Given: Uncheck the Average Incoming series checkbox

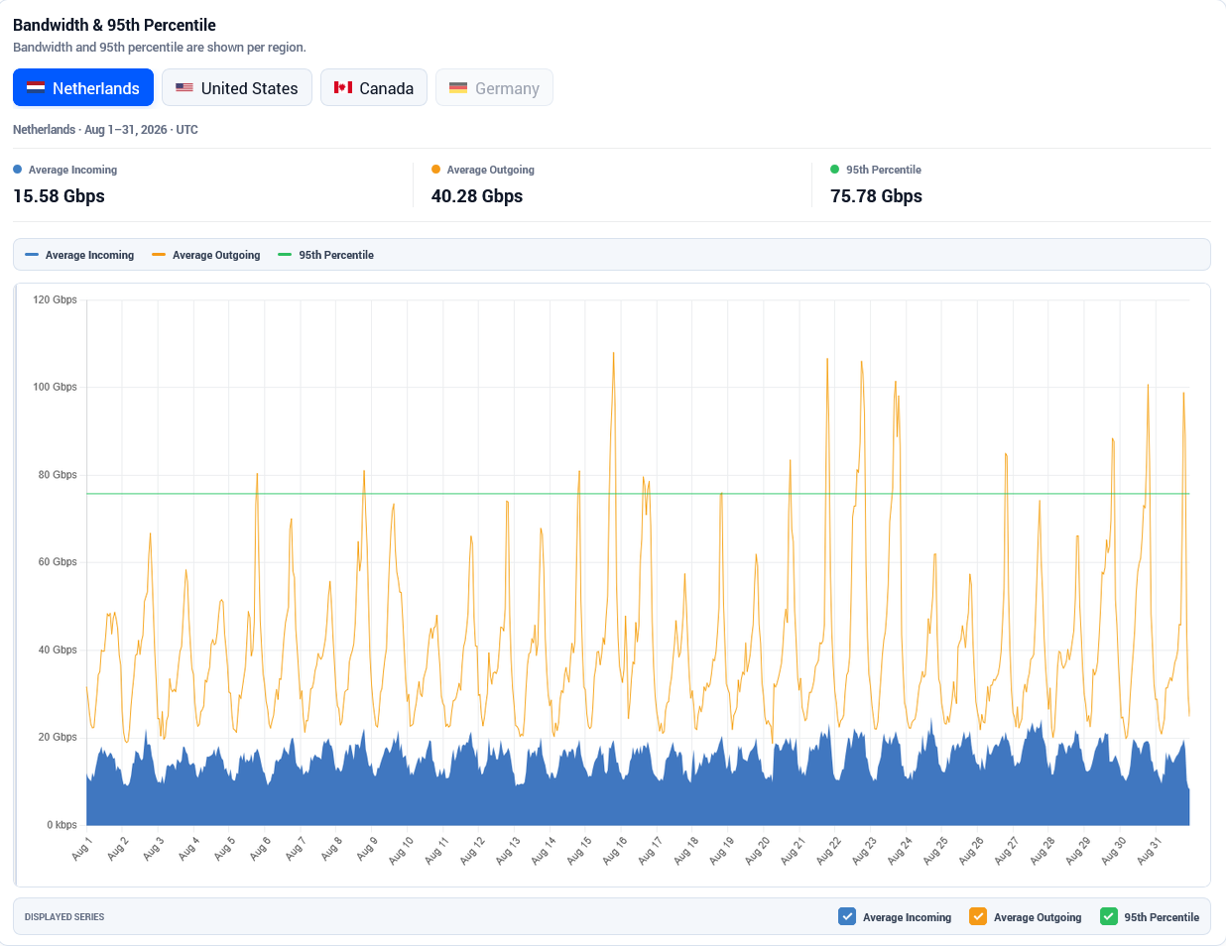Looking at the screenshot, I should pyautogui.click(x=847, y=916).
